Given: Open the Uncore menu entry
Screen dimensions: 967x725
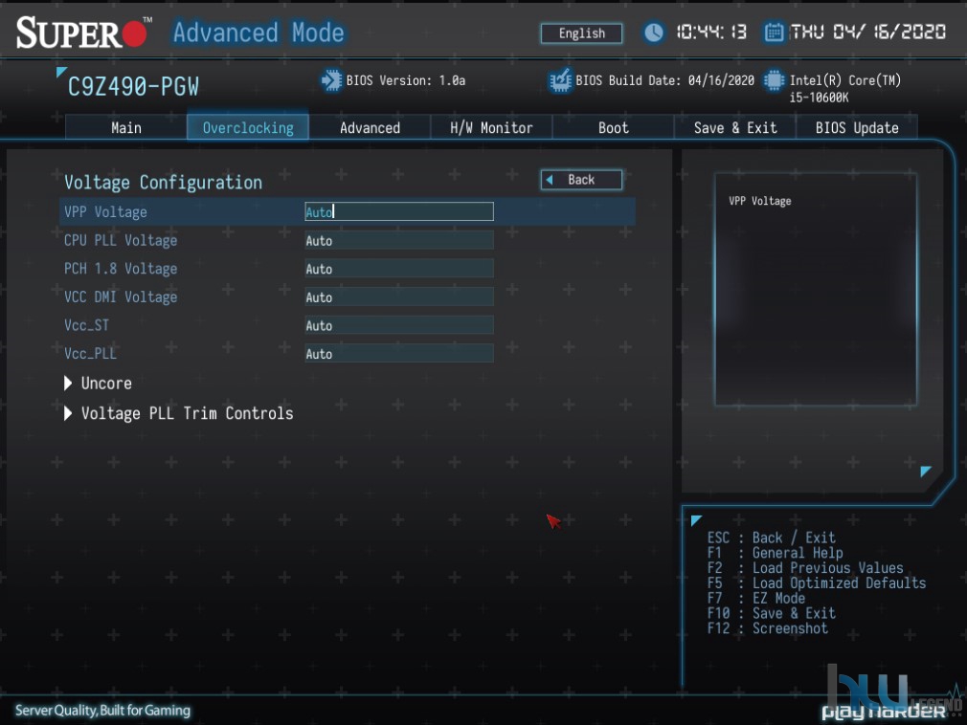Looking at the screenshot, I should tap(106, 384).
